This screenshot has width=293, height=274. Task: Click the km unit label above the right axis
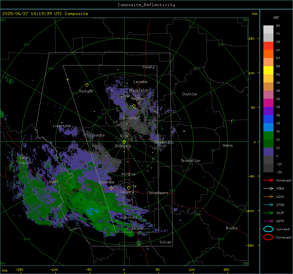point(255,14)
